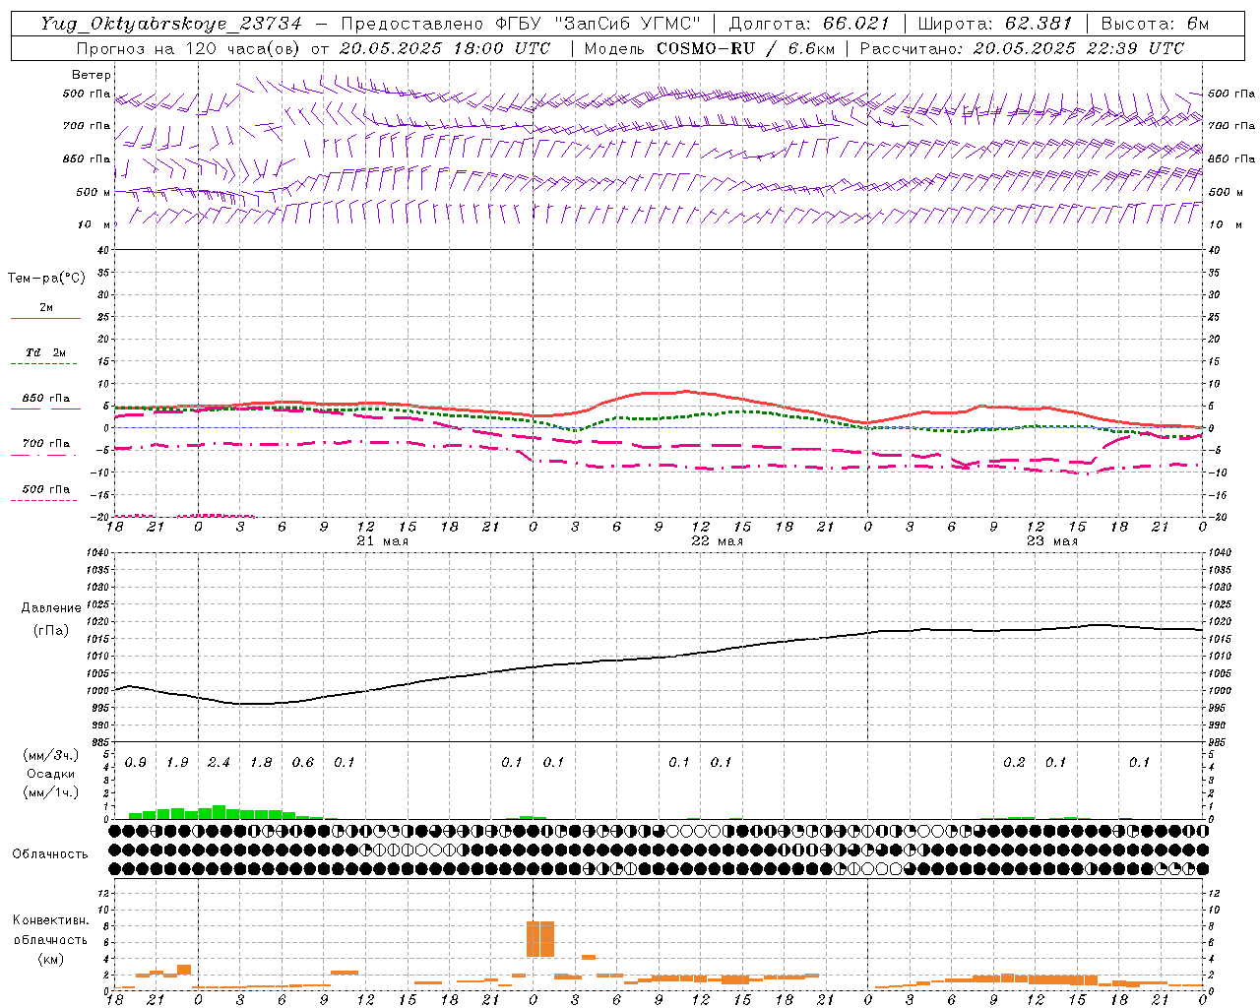
Task: Click the '1040' top value on pressure left axis
Action: click(x=95, y=553)
